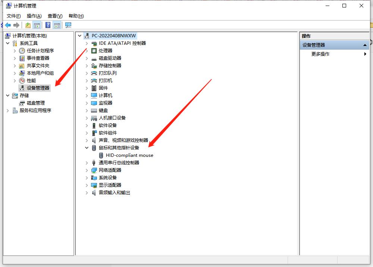Image resolution: width=373 pixels, height=267 pixels.
Task: Expand the 服务和应用程序 node
Action: (x=7, y=111)
